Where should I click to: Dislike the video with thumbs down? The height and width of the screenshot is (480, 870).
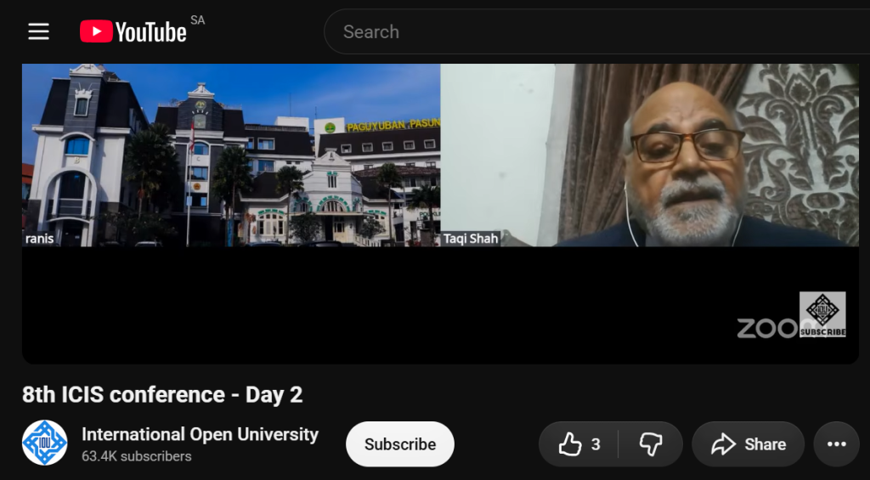[651, 444]
